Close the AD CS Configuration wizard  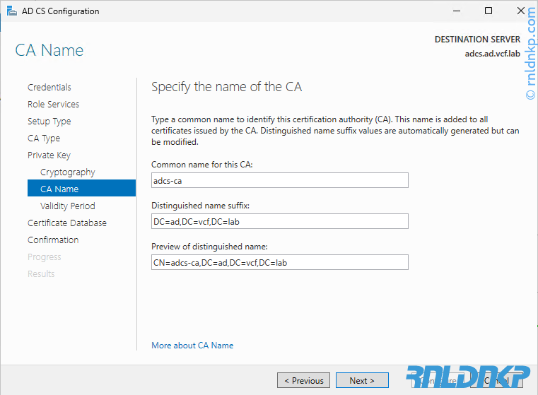coord(521,11)
